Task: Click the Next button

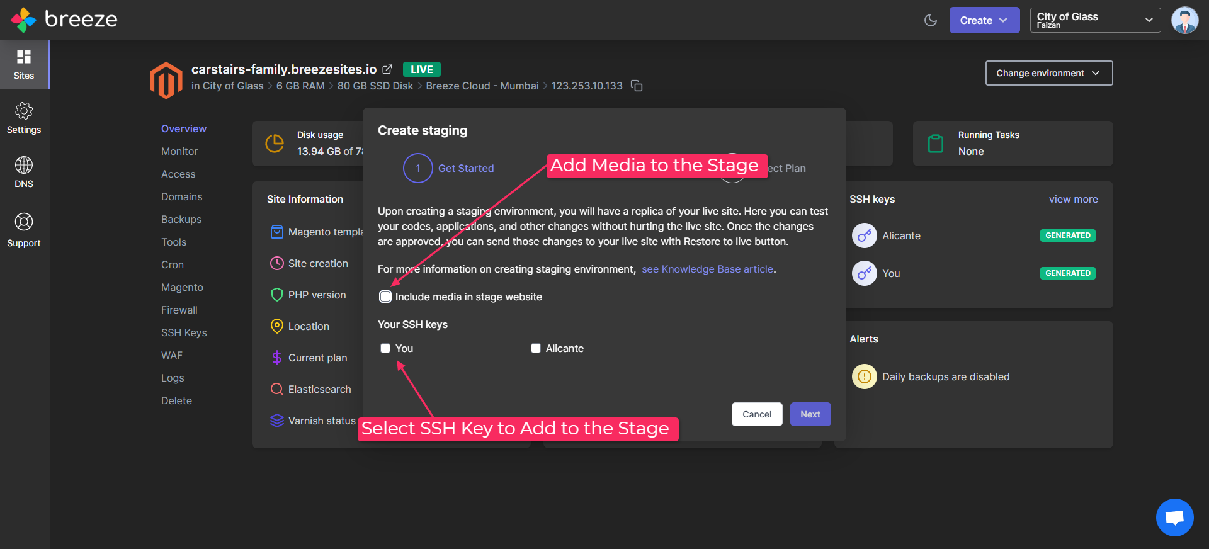Action: click(x=810, y=414)
